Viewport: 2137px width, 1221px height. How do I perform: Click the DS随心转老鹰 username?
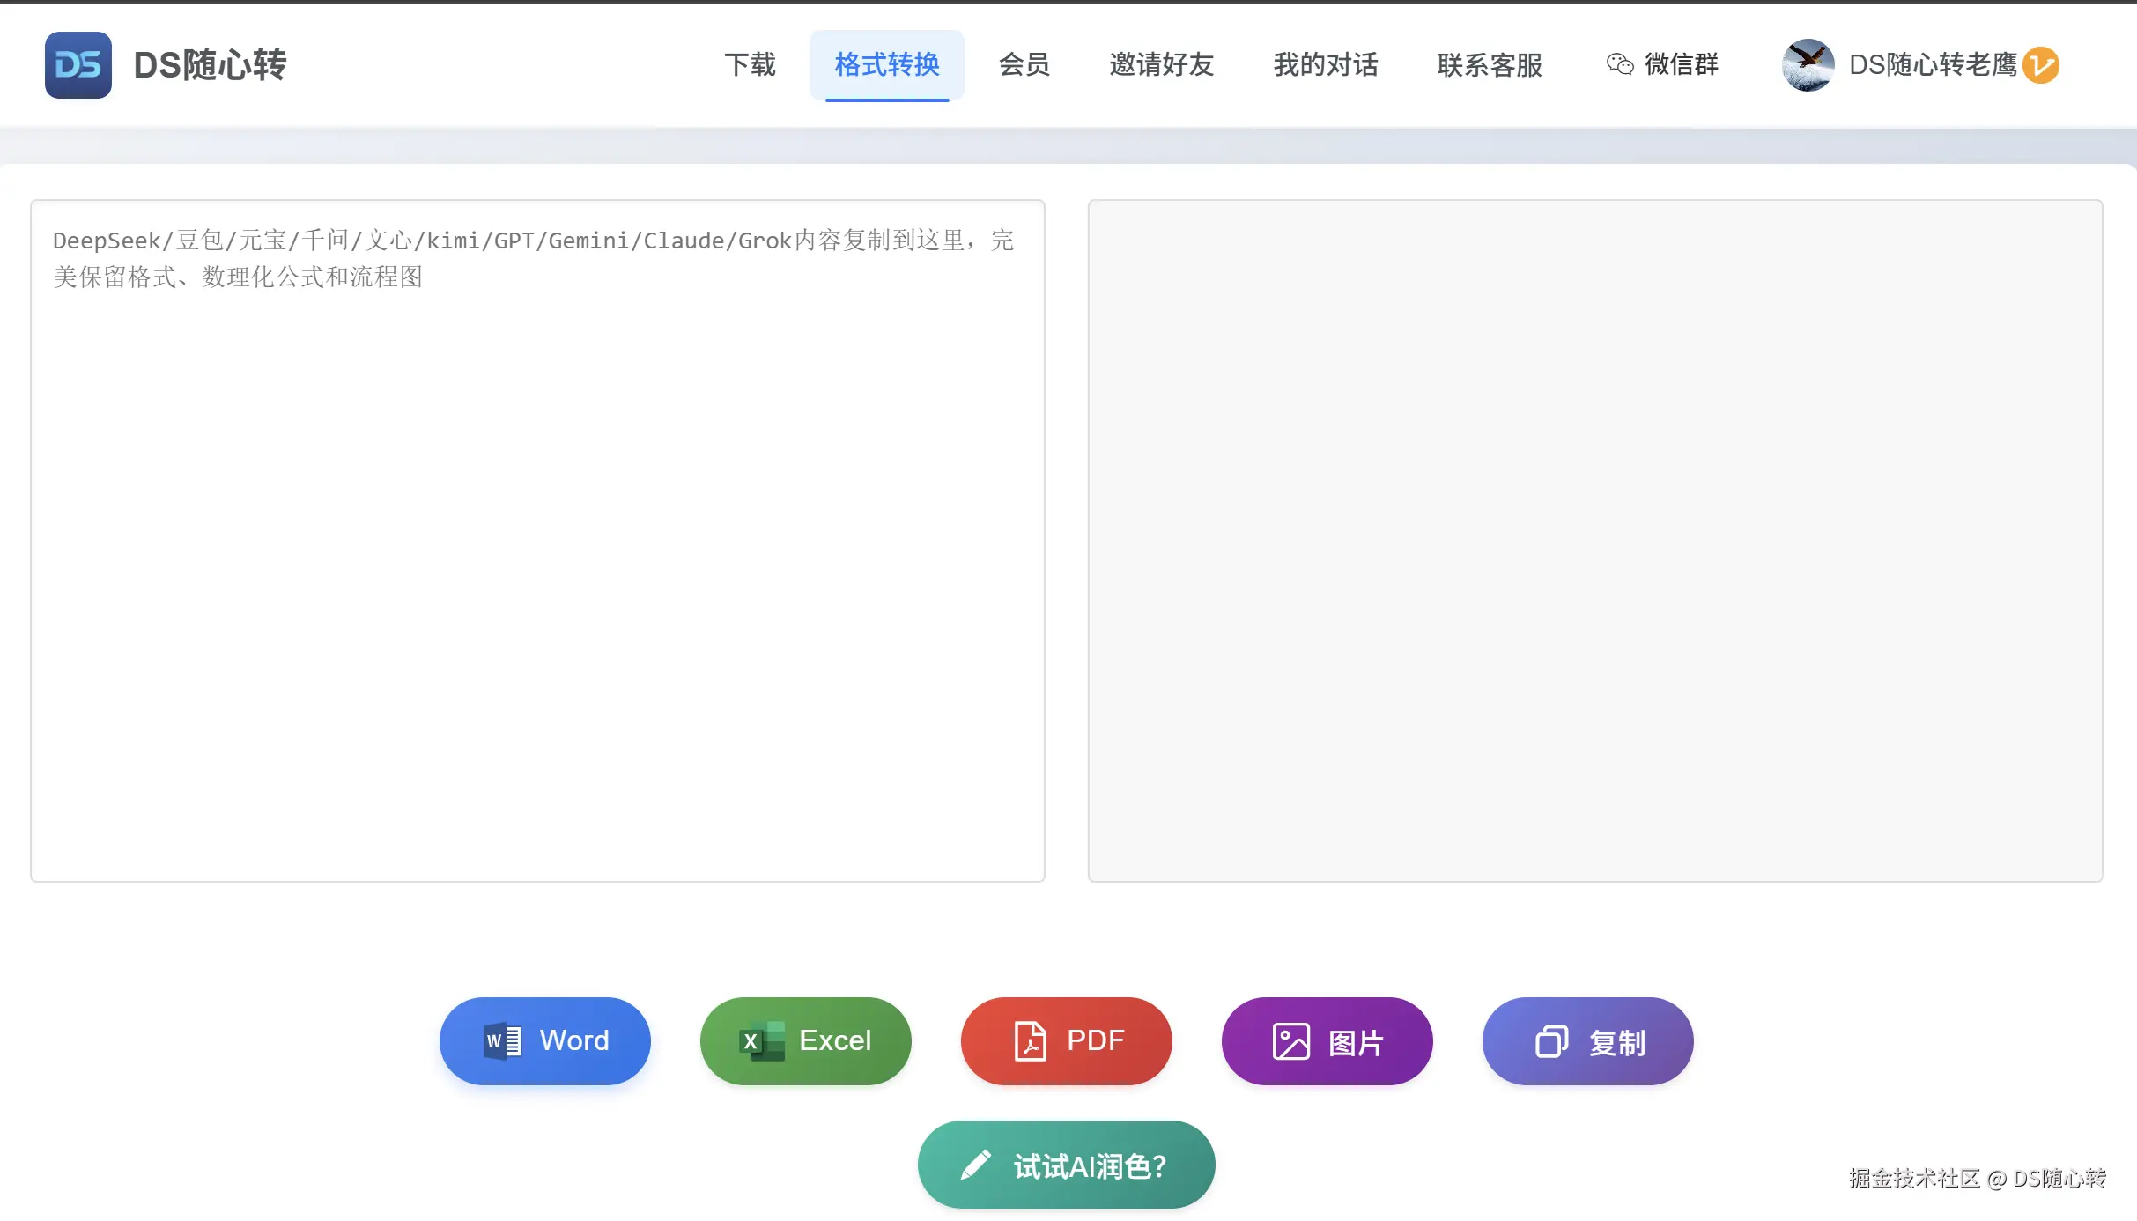pyautogui.click(x=1933, y=65)
